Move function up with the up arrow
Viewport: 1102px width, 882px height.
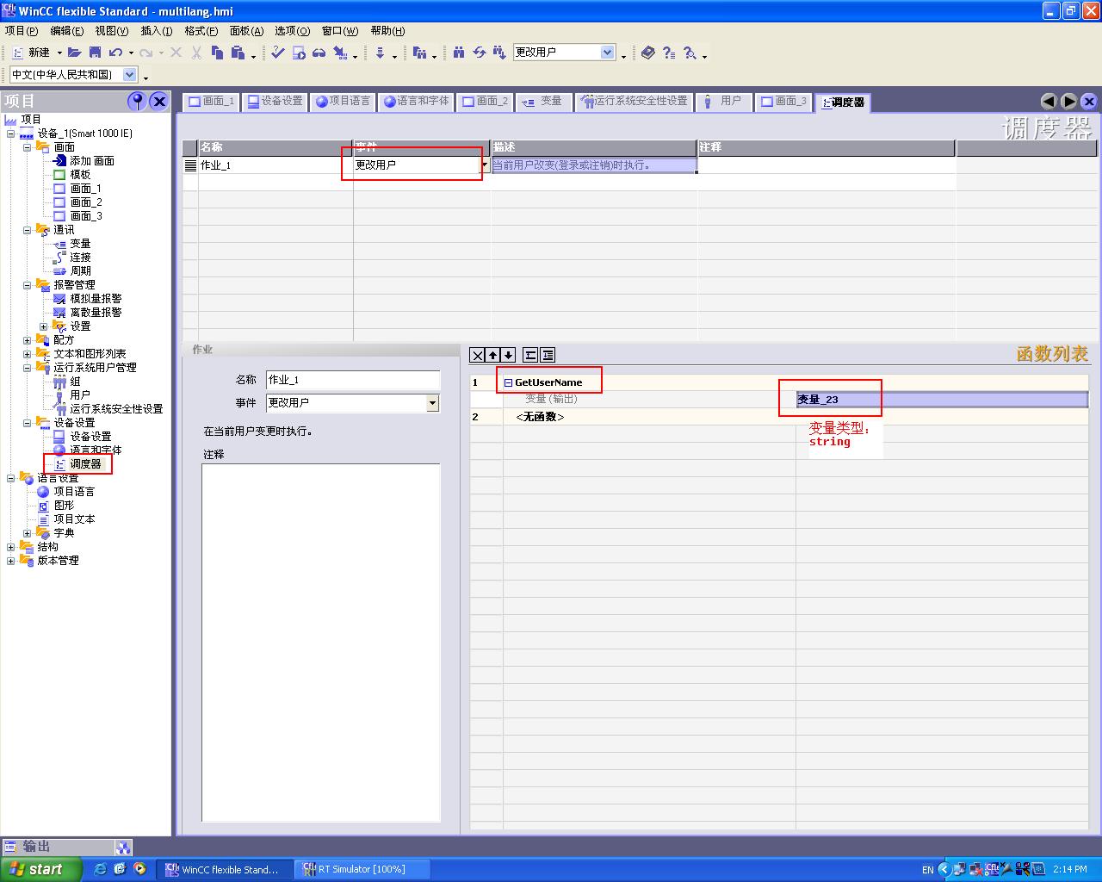[493, 355]
